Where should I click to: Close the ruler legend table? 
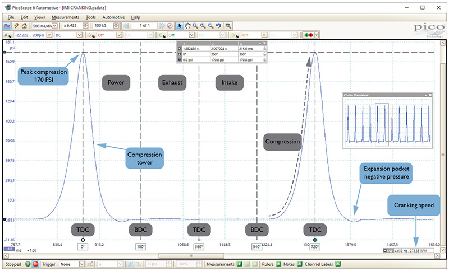pyautogui.click(x=264, y=43)
